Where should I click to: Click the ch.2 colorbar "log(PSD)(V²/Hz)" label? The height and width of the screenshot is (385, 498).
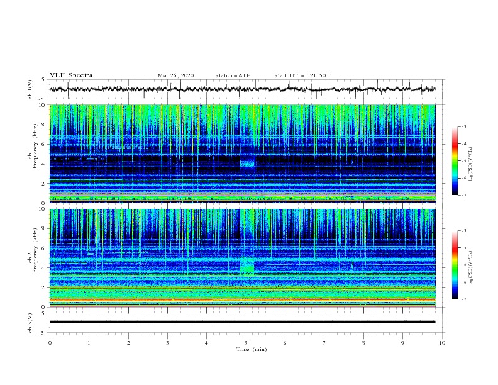[x=471, y=268]
